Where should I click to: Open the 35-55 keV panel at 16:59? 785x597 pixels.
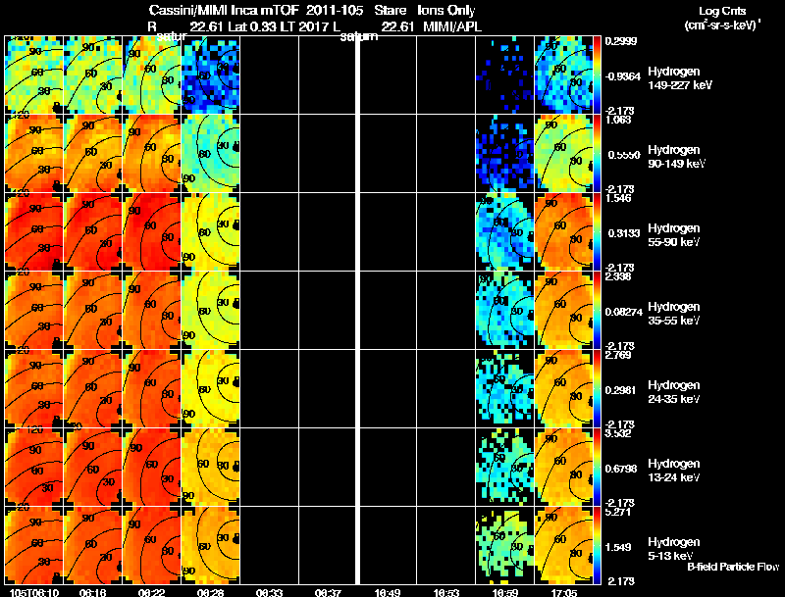[x=505, y=311]
